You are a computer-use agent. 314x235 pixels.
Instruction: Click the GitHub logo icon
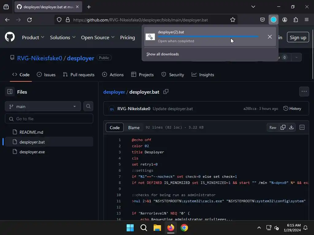point(10,37)
